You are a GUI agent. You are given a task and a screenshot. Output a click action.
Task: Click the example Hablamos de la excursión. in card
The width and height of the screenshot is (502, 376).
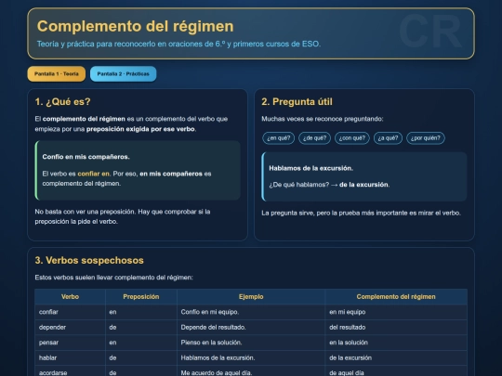(310, 168)
